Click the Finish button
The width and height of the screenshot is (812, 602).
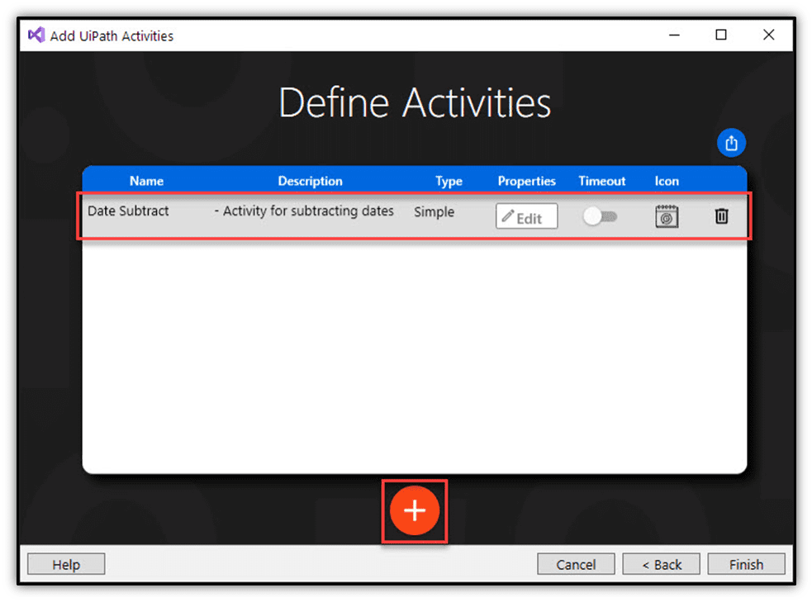(x=746, y=564)
